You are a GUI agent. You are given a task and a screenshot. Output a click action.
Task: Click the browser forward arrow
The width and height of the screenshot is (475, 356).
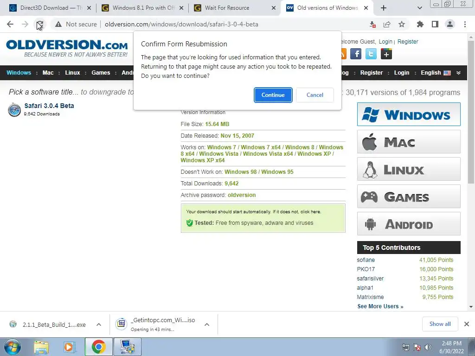[25, 24]
